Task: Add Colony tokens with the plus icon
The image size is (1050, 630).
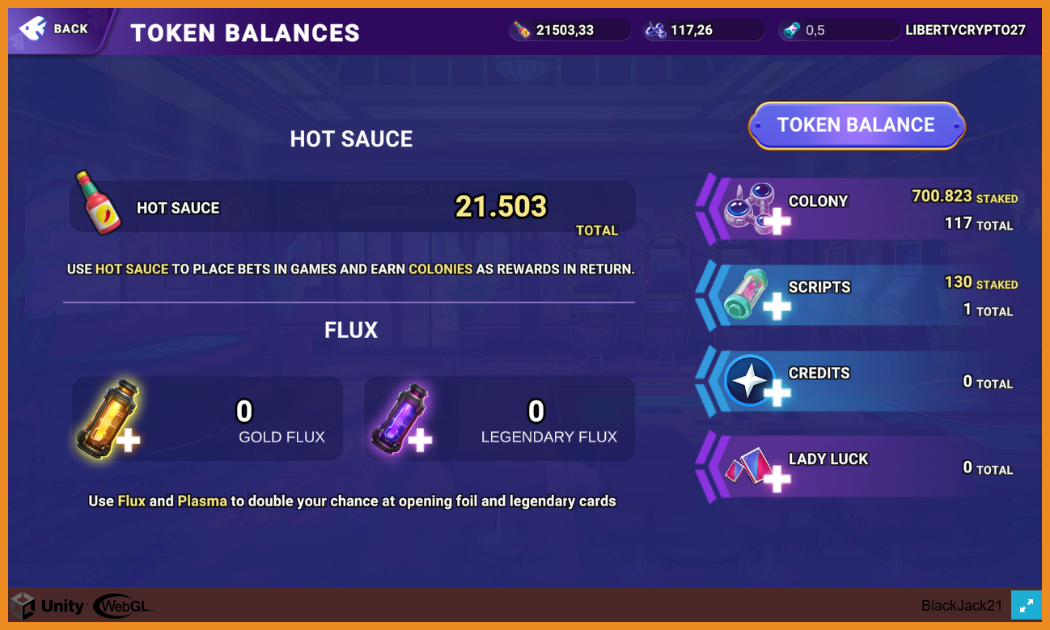Action: click(757, 210)
